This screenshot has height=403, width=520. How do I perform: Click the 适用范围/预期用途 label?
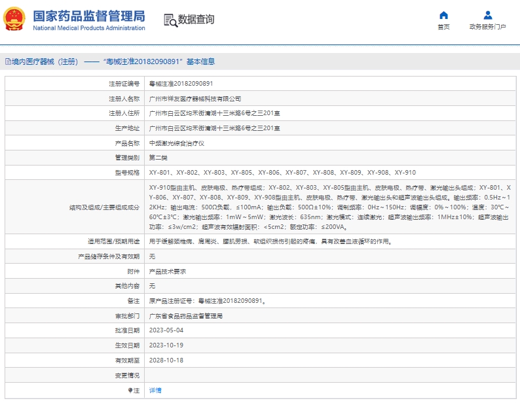pyautogui.click(x=114, y=241)
